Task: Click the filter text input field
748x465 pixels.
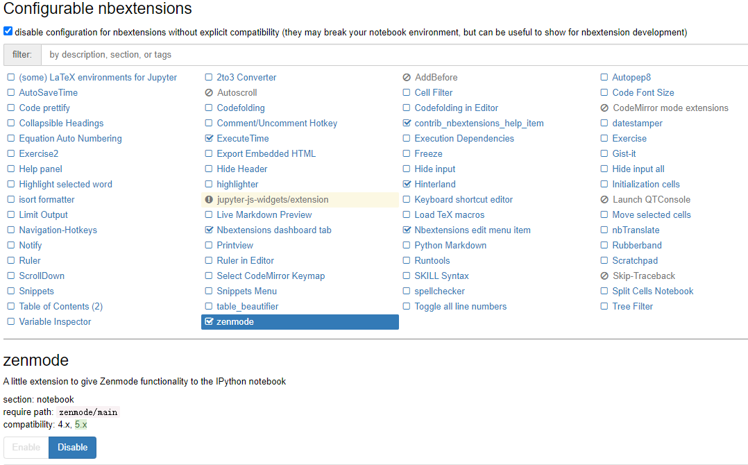Action: point(395,55)
